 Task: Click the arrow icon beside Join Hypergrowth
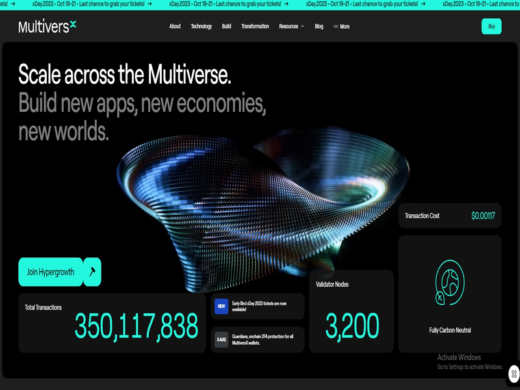pos(92,272)
